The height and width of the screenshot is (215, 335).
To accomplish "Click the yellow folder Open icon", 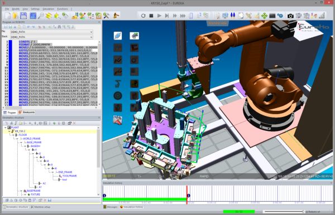I will (15, 16).
